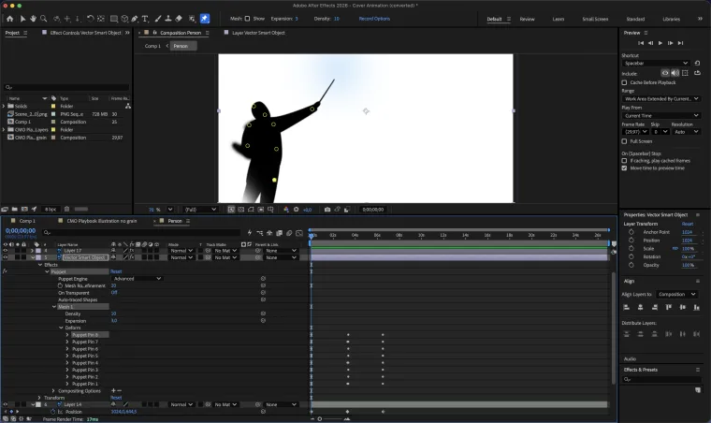711x423 pixels.
Task: Collapse the Deform group
Action: tap(61, 328)
